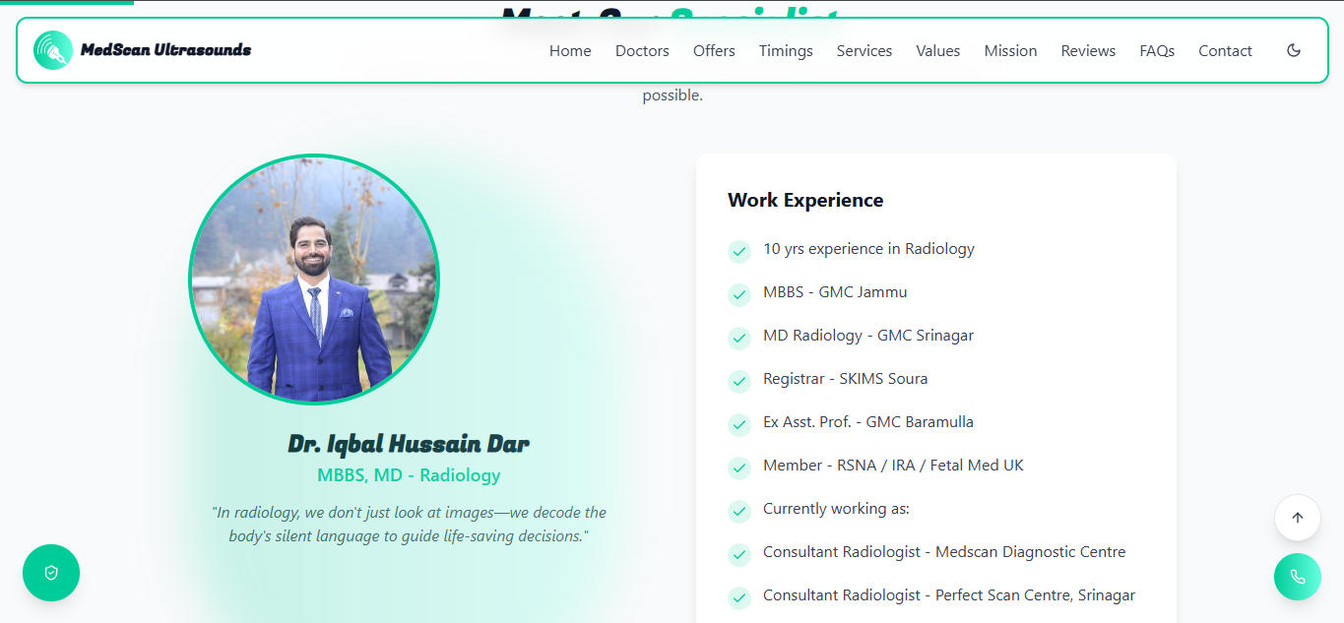The width and height of the screenshot is (1344, 623).
Task: Click the green shield floating button
Action: pyautogui.click(x=51, y=573)
